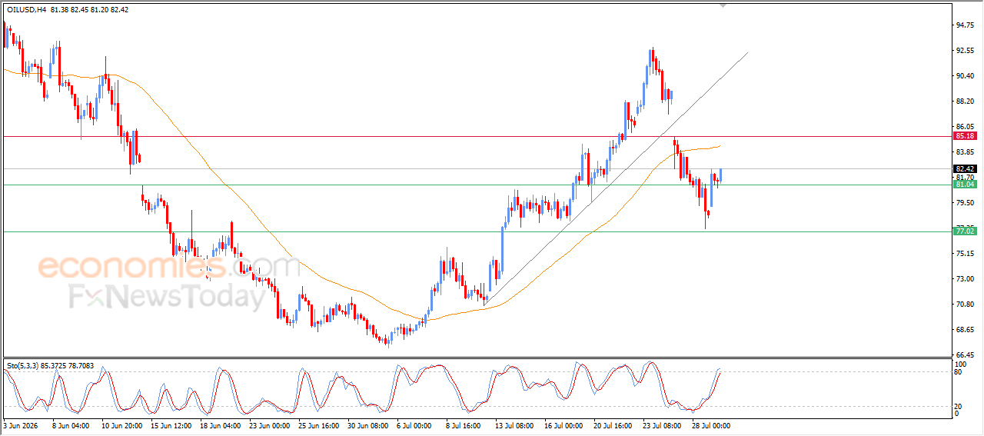Click the 70.80 price axis label
Image resolution: width=984 pixels, height=436 pixels.
pyautogui.click(x=965, y=304)
